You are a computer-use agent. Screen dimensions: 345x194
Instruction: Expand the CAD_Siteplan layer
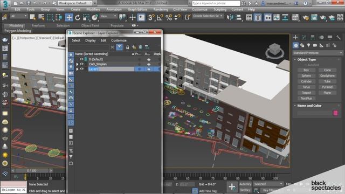[x=77, y=64]
